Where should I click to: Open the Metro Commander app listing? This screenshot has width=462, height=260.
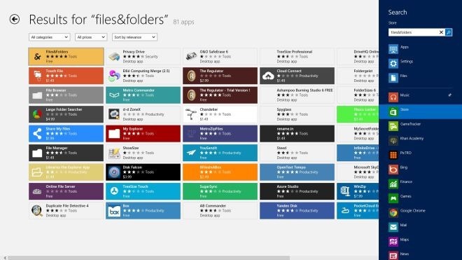coord(143,95)
